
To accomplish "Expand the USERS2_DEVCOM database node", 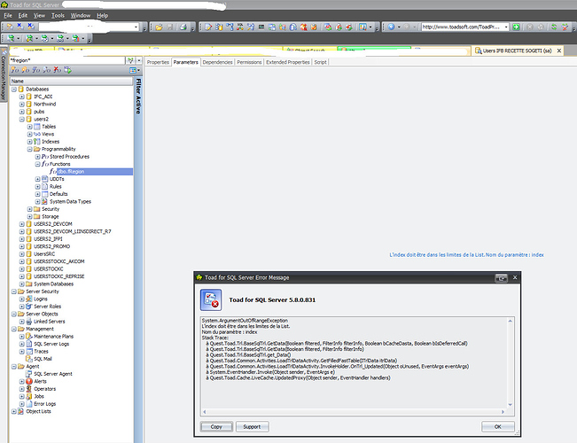I will tap(22, 223).
